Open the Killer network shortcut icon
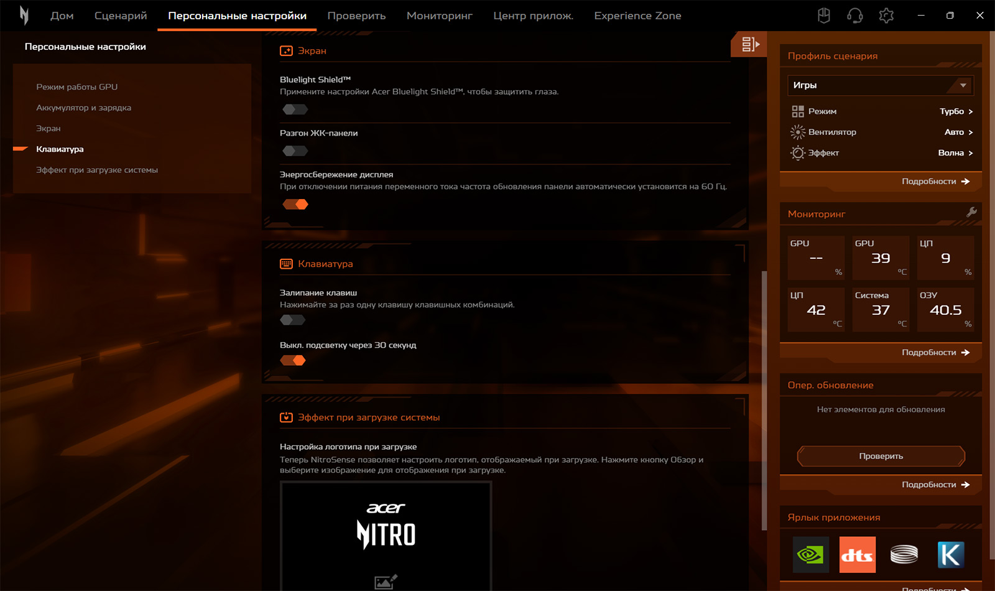 tap(950, 554)
